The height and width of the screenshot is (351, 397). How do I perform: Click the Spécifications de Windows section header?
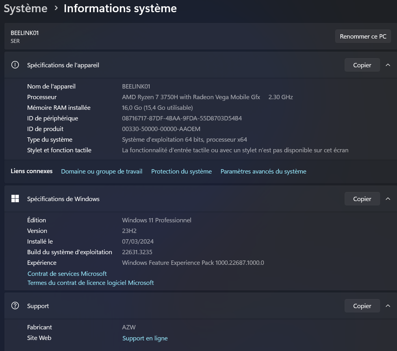[x=201, y=199]
